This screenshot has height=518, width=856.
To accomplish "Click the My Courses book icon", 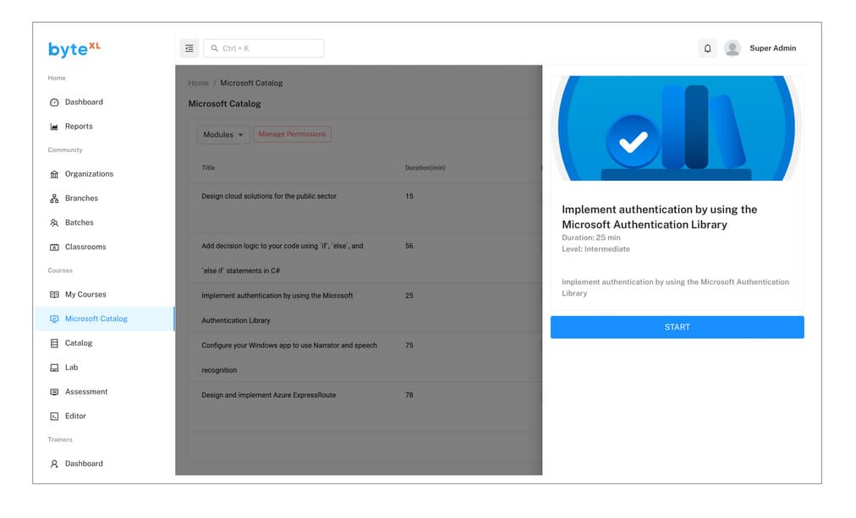I will (54, 294).
